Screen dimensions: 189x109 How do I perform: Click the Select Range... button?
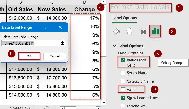click(173, 63)
